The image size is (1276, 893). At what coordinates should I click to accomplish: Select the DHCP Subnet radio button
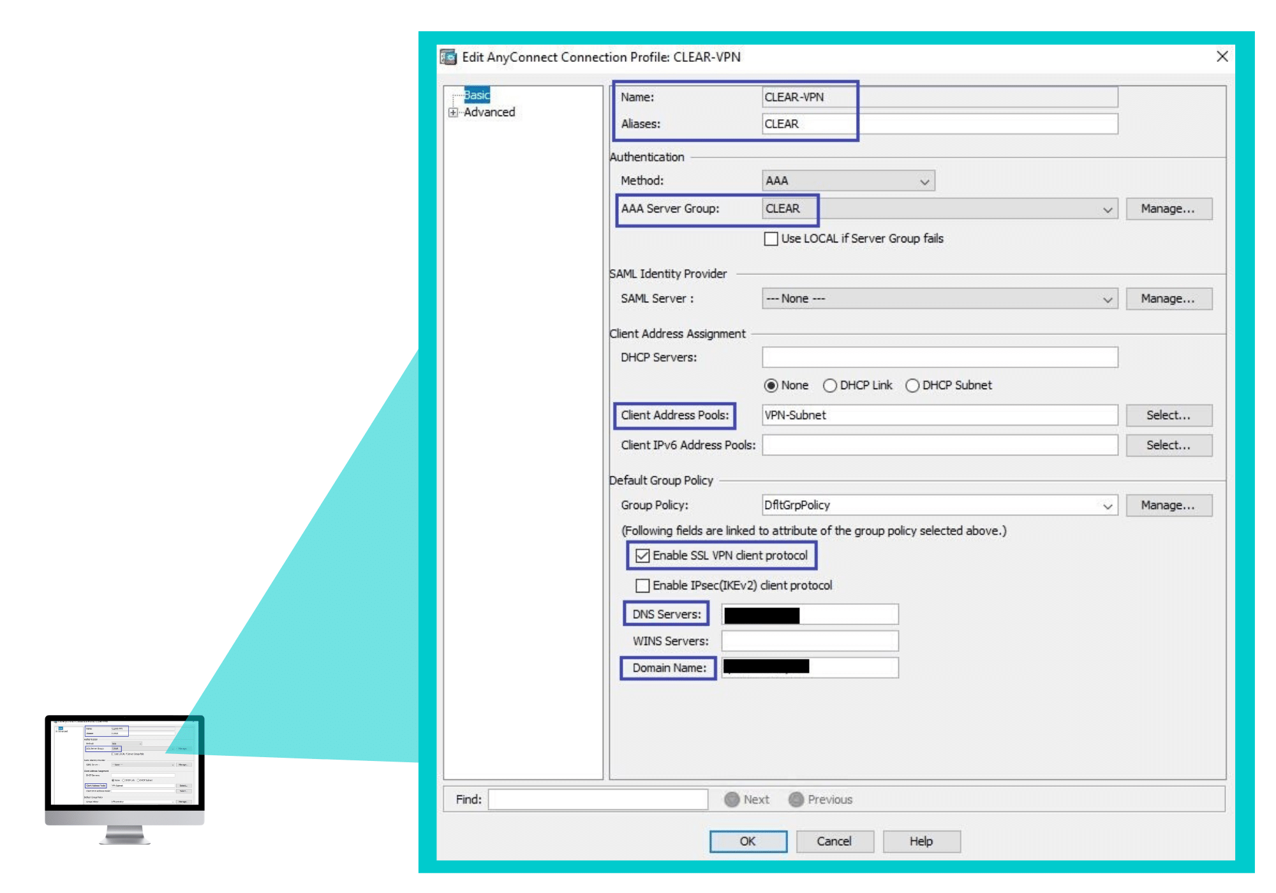click(912, 385)
